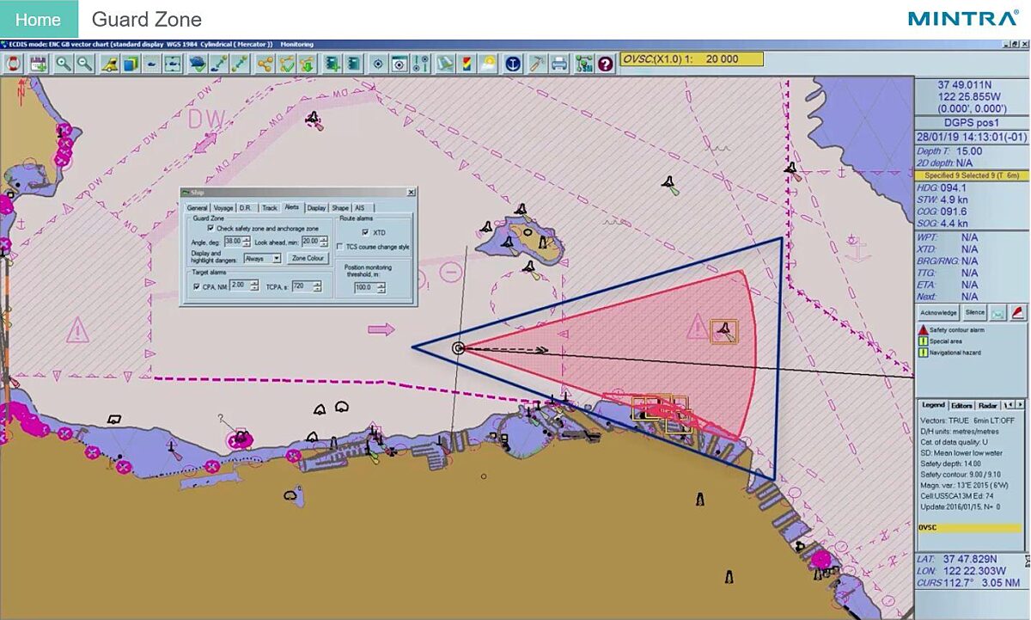
Task: Open the green logbook icon
Action: pyautogui.click(x=352, y=63)
